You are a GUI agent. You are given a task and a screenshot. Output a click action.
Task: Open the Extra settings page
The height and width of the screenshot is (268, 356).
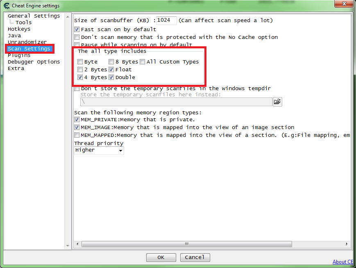click(x=16, y=68)
